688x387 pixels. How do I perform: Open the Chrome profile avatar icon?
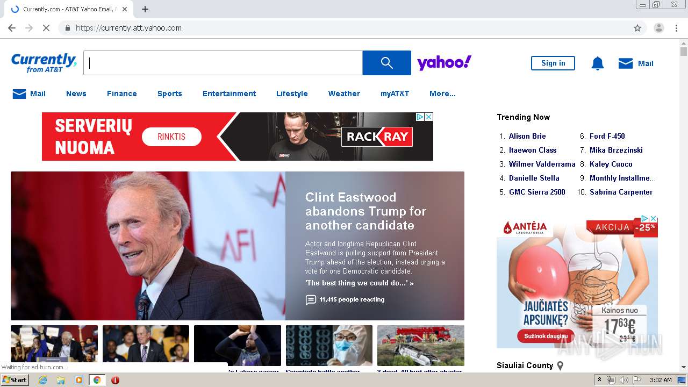pyautogui.click(x=658, y=28)
